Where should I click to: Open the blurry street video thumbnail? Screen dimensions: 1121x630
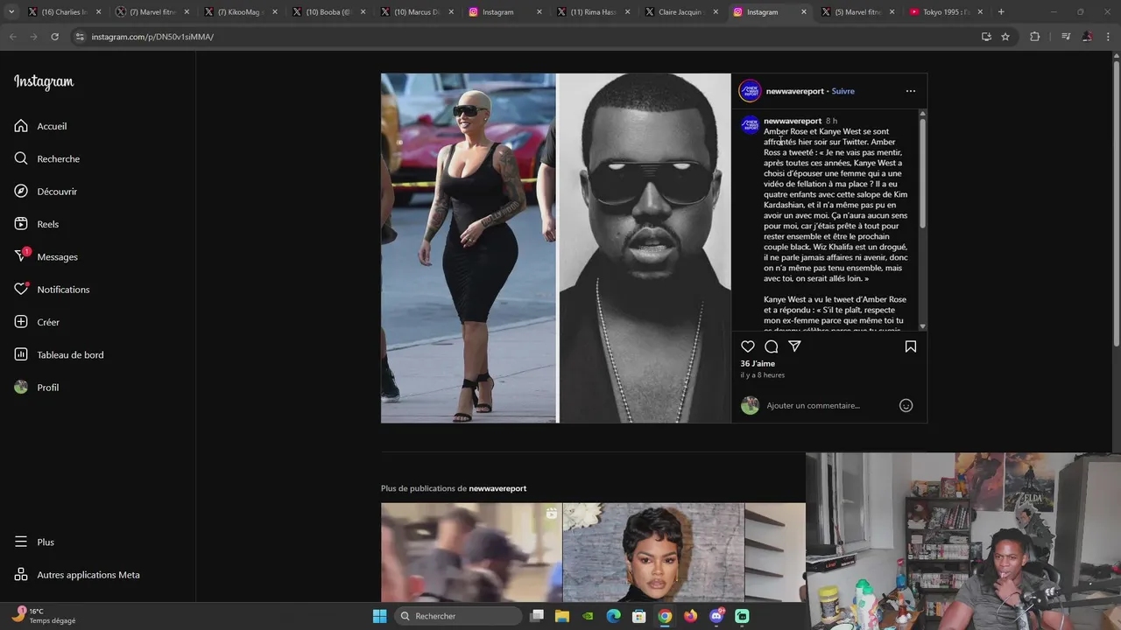pyautogui.click(x=470, y=552)
